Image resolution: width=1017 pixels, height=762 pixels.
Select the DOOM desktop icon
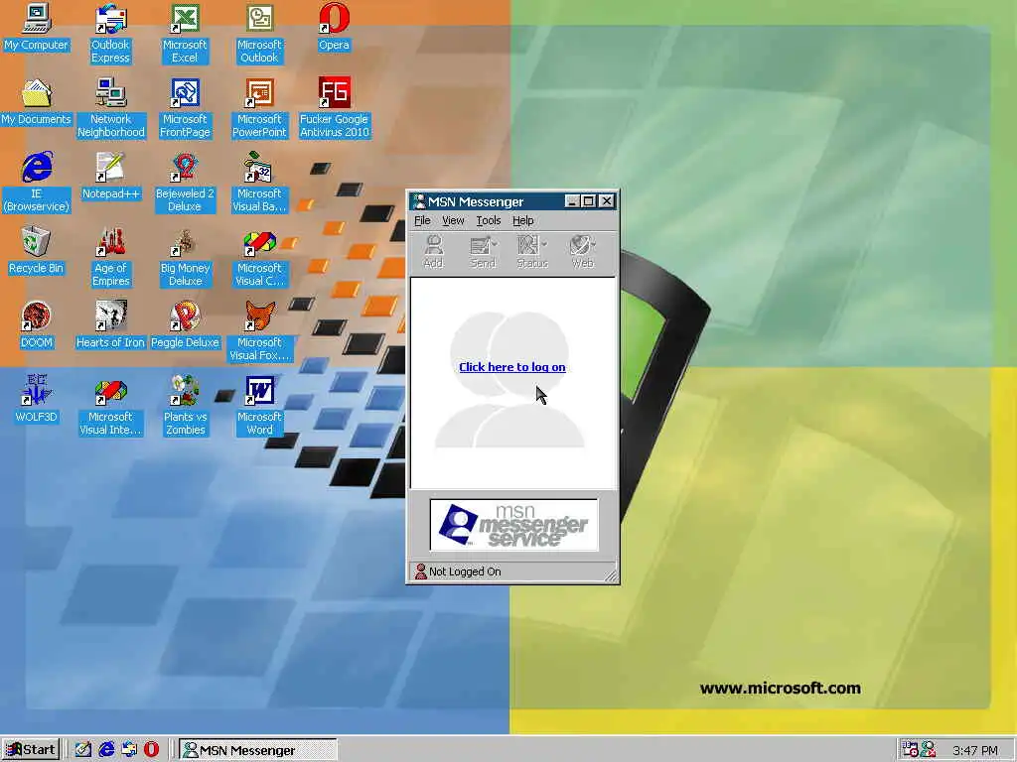pos(37,325)
